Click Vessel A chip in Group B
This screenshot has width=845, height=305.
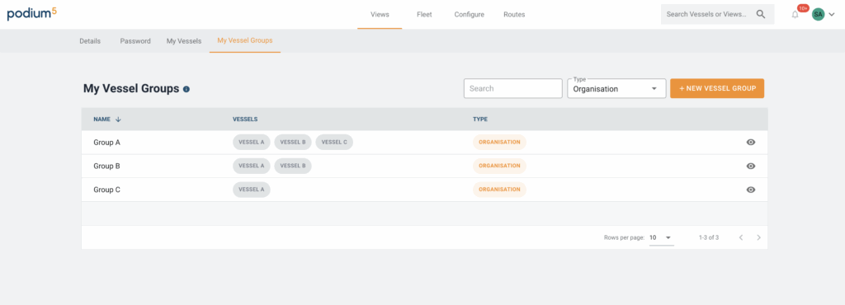click(251, 166)
